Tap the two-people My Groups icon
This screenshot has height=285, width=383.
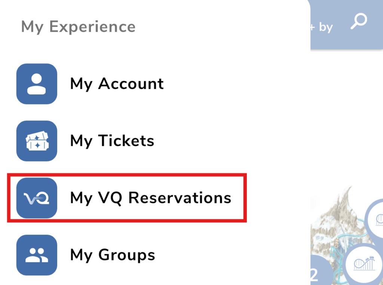(x=37, y=255)
